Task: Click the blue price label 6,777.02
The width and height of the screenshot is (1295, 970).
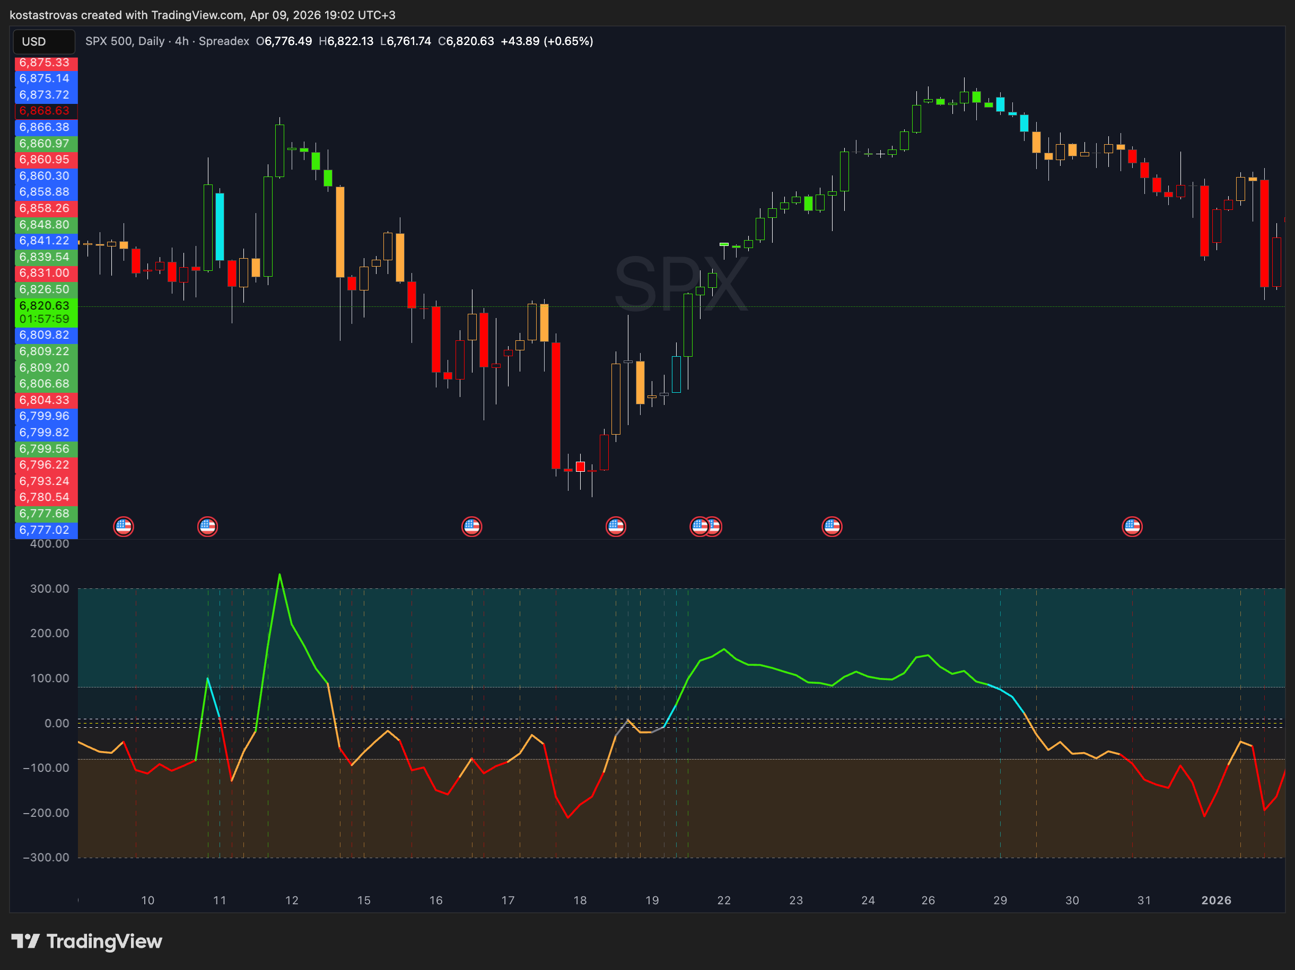Action: click(46, 530)
